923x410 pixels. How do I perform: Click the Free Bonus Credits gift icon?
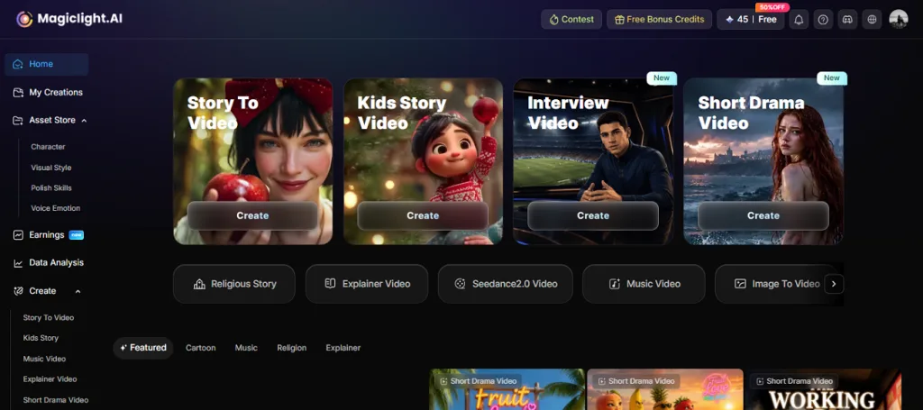(x=618, y=20)
